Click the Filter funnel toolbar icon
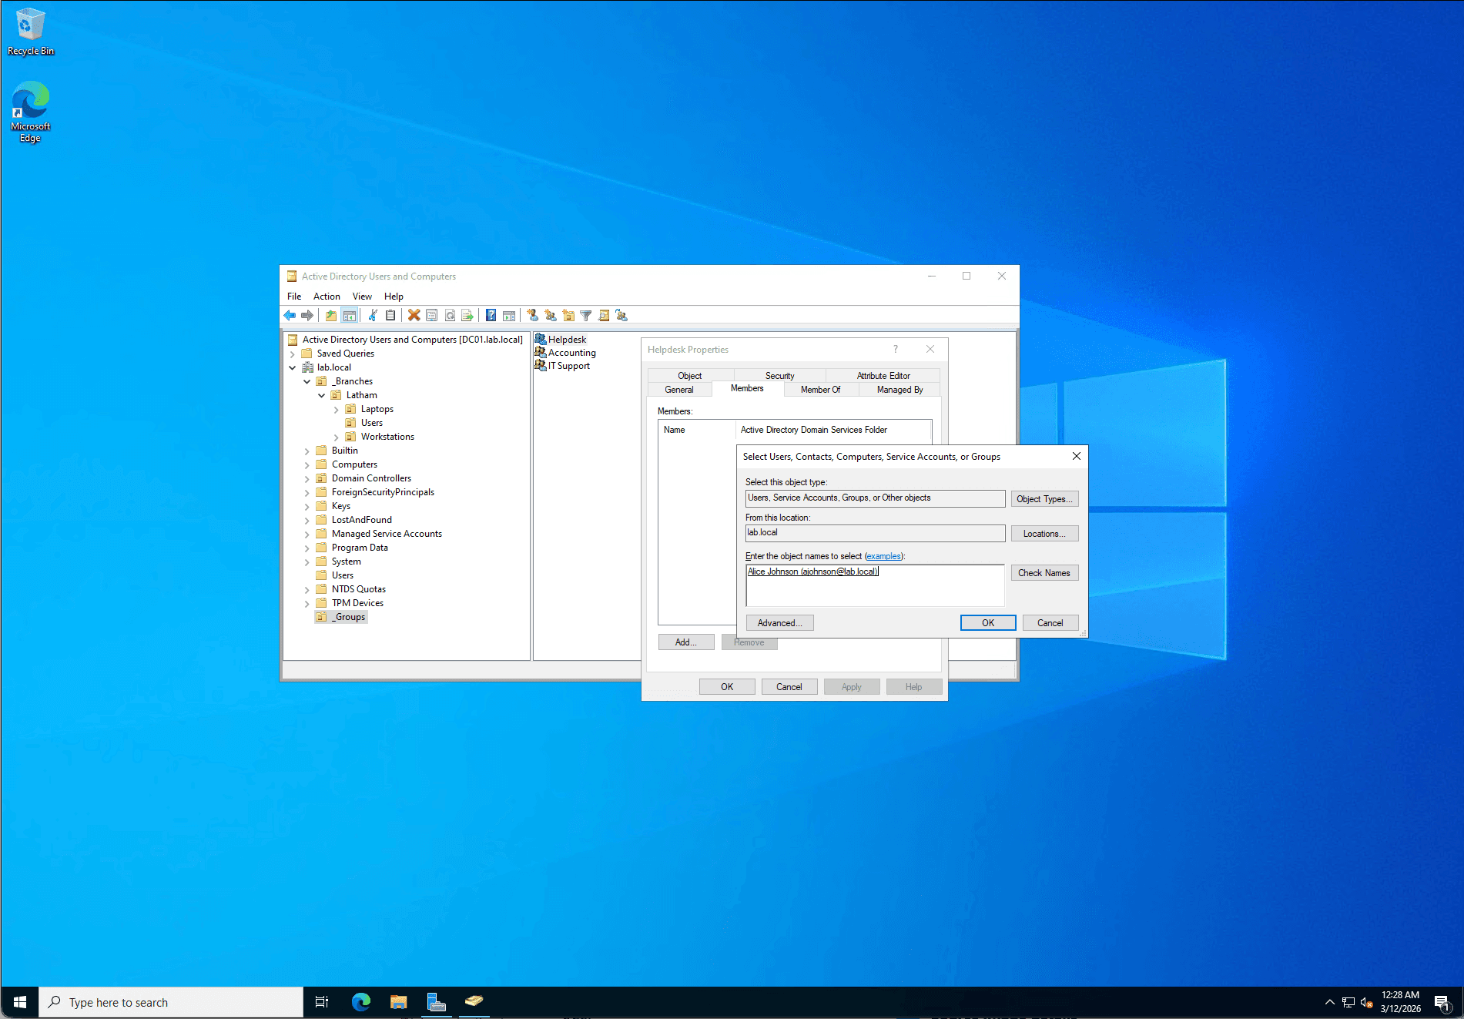The height and width of the screenshot is (1019, 1464). click(585, 315)
